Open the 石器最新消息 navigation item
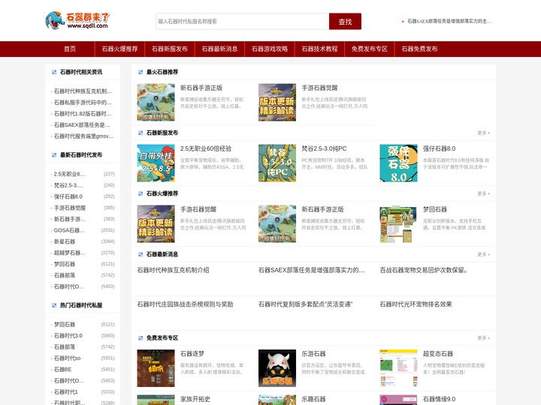541x405 pixels. click(219, 49)
